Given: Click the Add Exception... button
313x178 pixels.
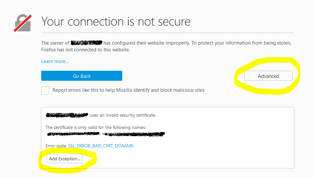Looking at the screenshot, I should tap(65, 159).
